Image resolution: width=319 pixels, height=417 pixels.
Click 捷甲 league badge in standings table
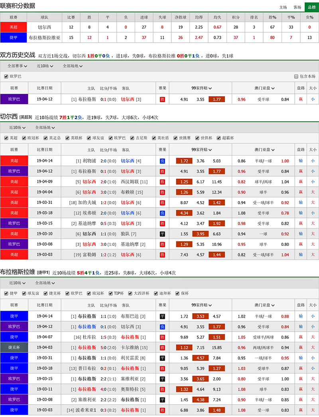tap(14, 38)
